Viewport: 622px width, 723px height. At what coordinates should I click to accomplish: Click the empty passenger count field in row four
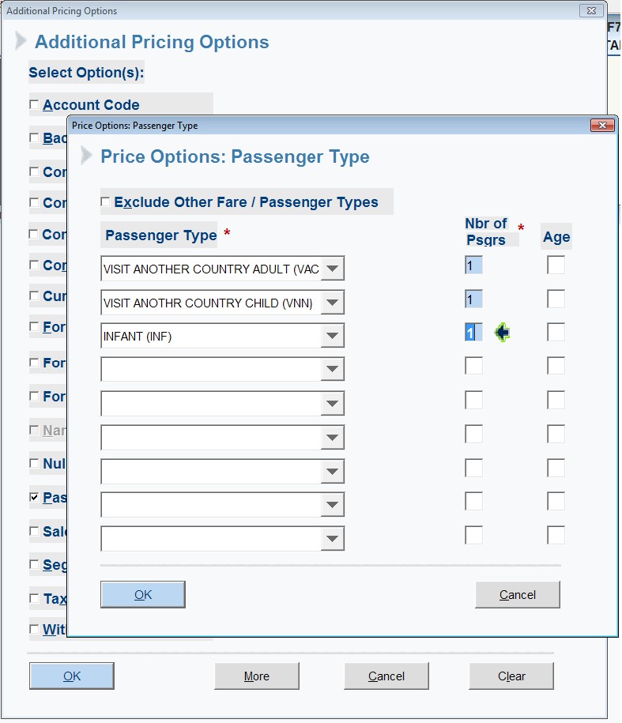(473, 366)
